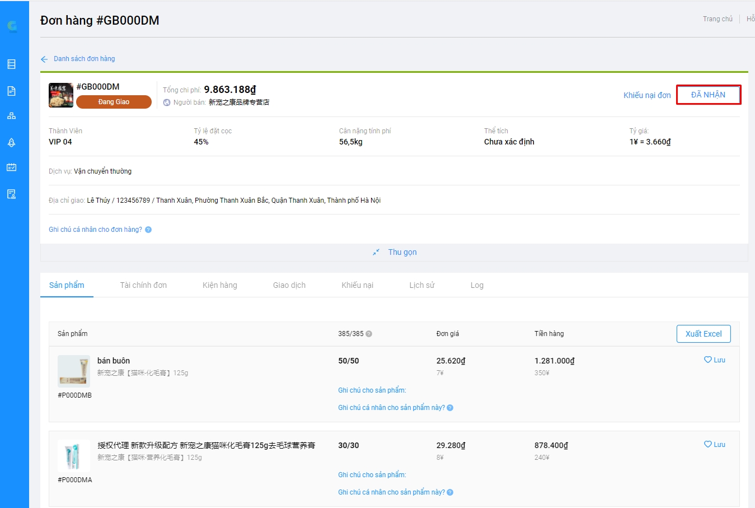Click the stacked-boxes icon in the sidebar

11,116
